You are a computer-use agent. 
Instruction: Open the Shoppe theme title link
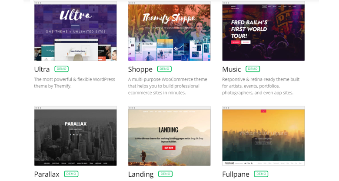point(140,69)
